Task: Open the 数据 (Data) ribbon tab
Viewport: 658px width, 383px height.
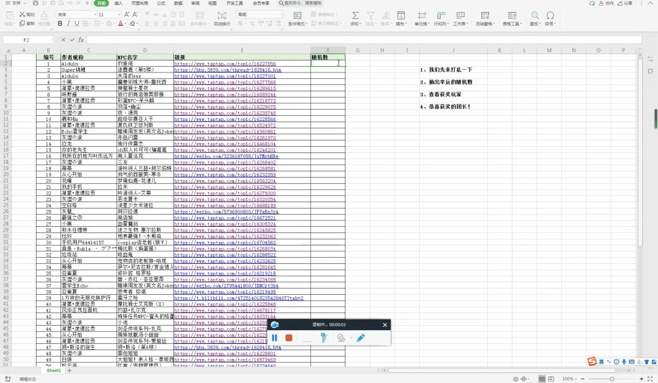Action: [178, 3]
